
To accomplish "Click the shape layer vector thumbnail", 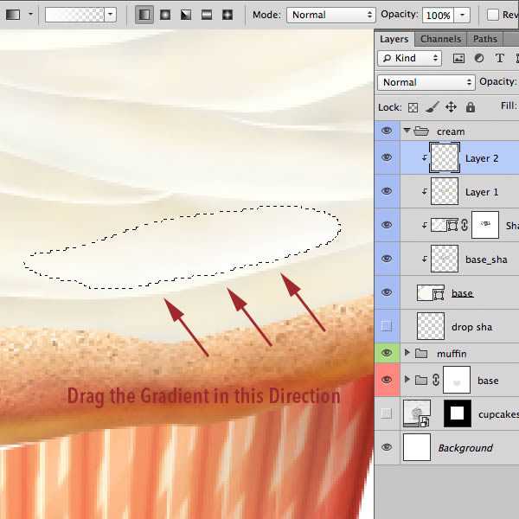I will [445, 225].
